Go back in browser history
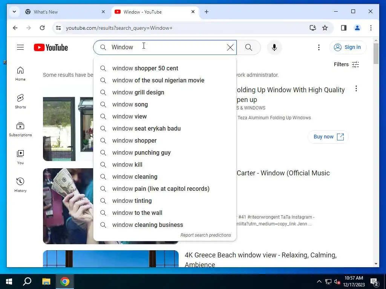This screenshot has height=289, width=386. point(15,28)
